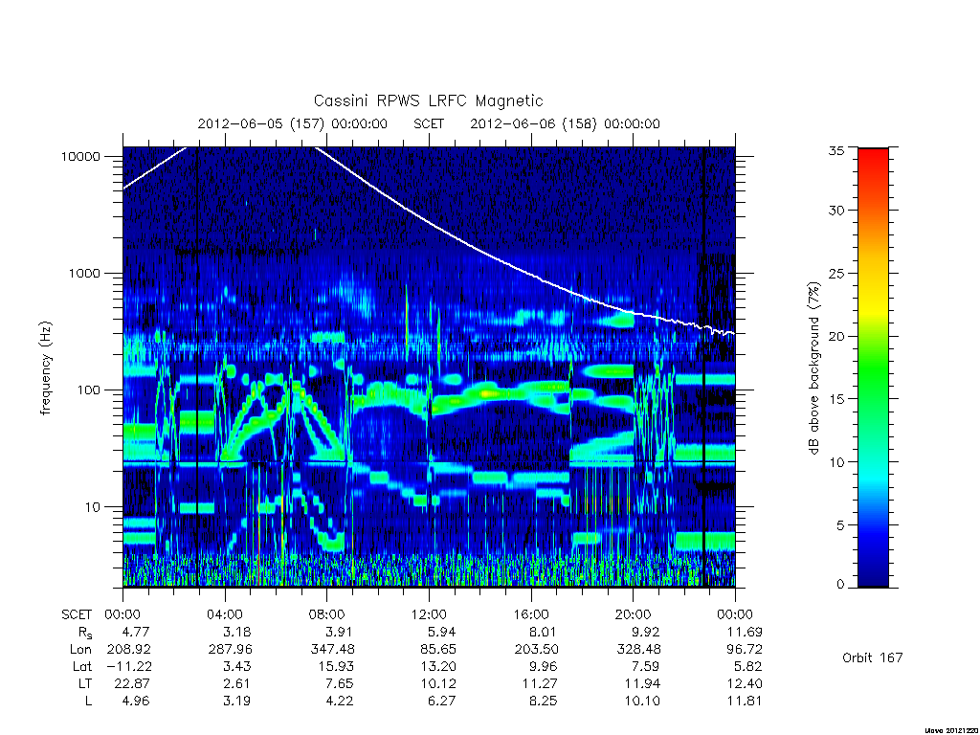Viewport: 980px width, 735px height.
Task: Click Lat value 15.93
Action: point(336,666)
